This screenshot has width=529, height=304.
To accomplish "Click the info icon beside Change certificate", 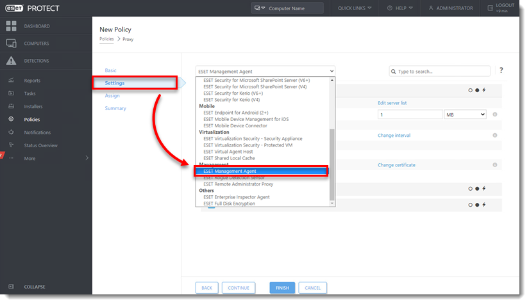I will click(x=495, y=165).
